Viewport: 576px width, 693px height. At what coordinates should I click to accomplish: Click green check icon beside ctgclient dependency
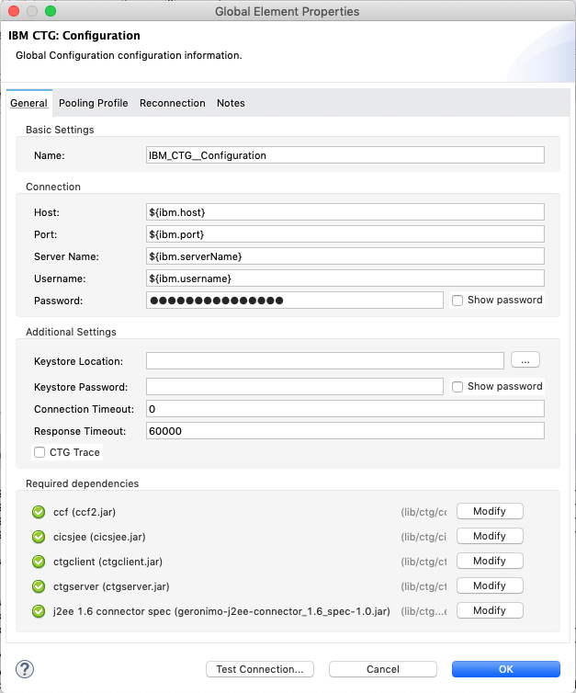(x=38, y=562)
